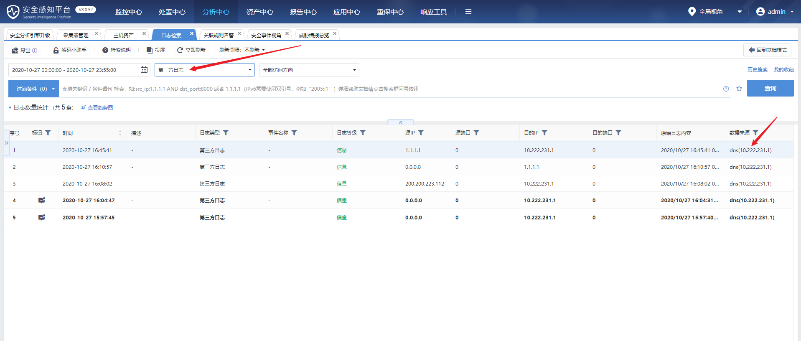Filter the 日志类型 column

[226, 133]
